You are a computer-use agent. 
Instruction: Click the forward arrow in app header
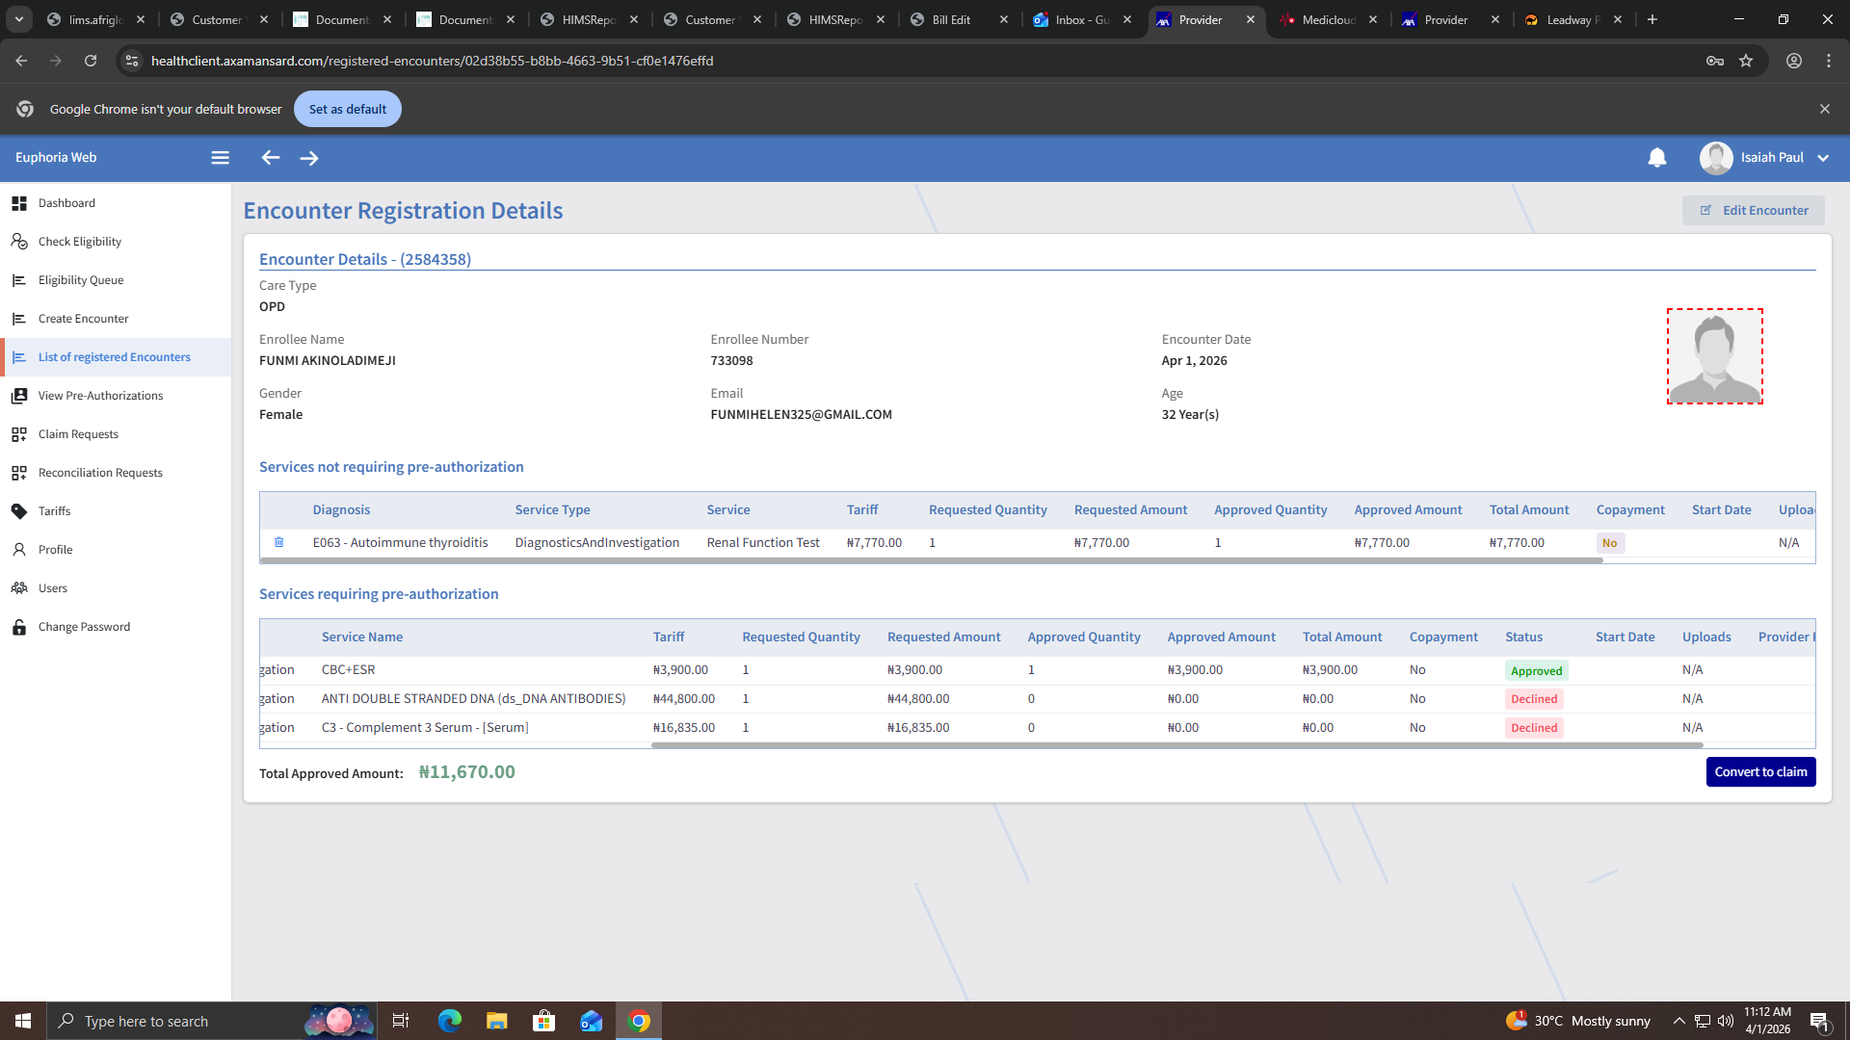pyautogui.click(x=309, y=158)
